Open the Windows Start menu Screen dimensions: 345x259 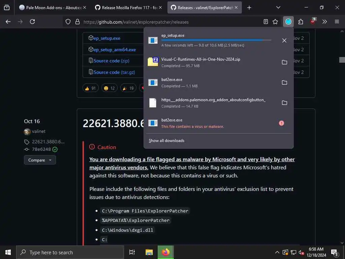point(8,252)
